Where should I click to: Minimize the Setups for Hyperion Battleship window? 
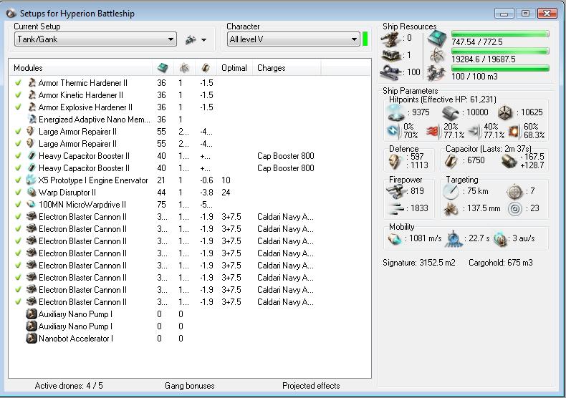pos(504,14)
